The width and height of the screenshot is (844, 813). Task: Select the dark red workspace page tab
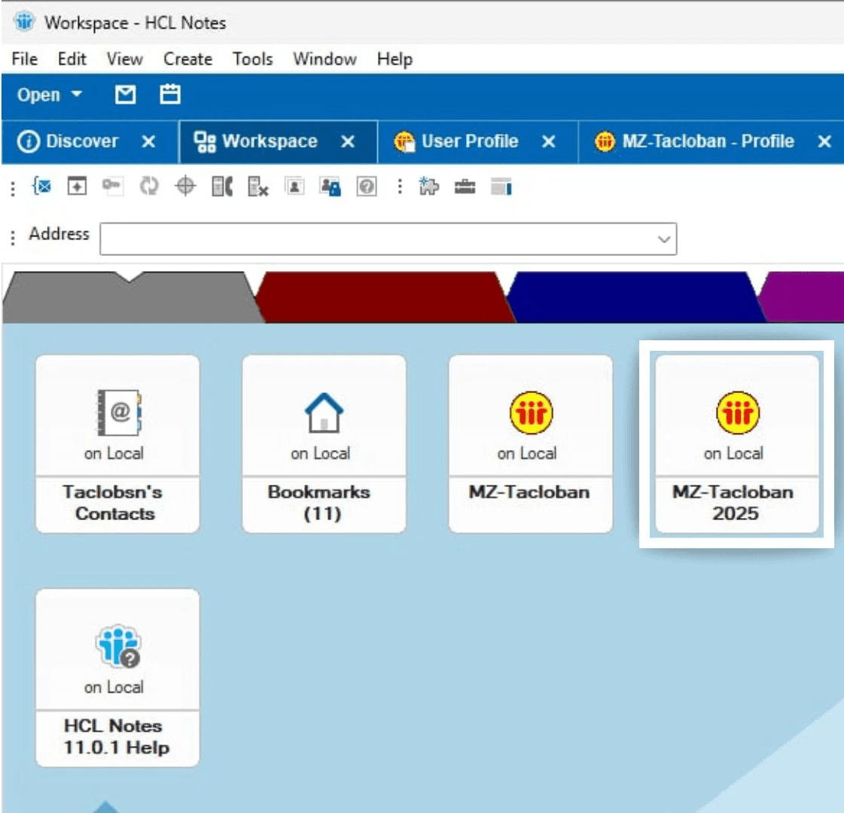385,297
